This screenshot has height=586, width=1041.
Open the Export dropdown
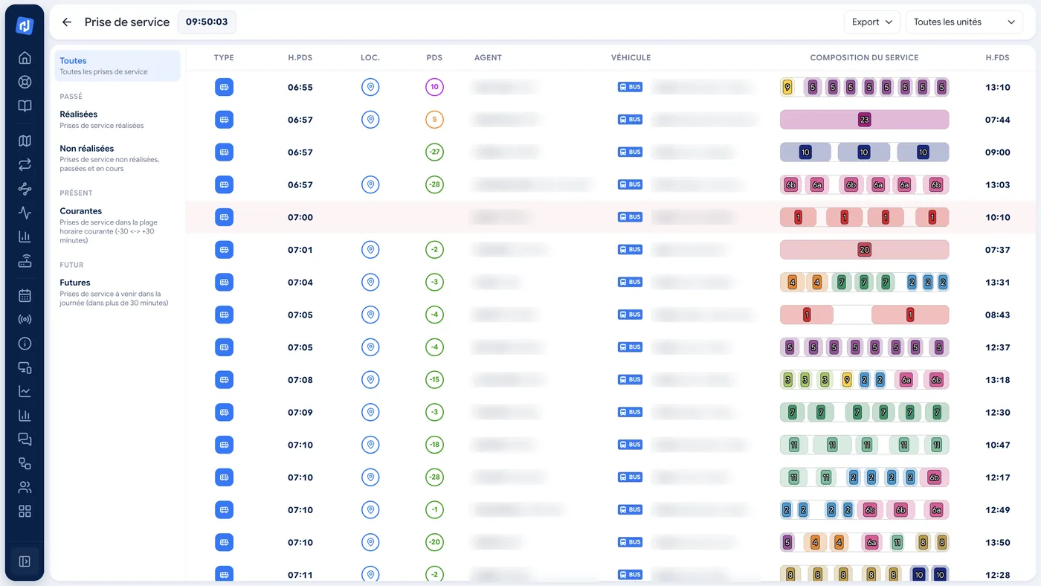[x=871, y=22]
